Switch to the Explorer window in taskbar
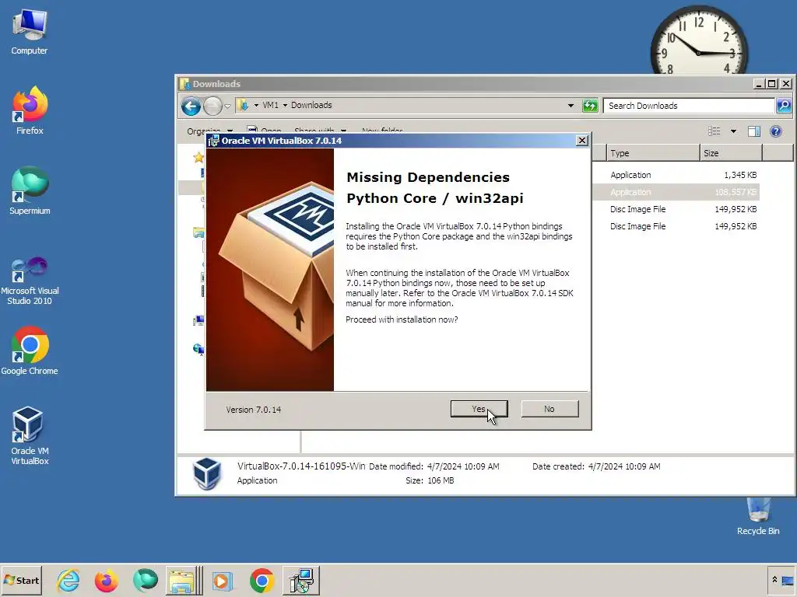This screenshot has width=797, height=597. 184,580
